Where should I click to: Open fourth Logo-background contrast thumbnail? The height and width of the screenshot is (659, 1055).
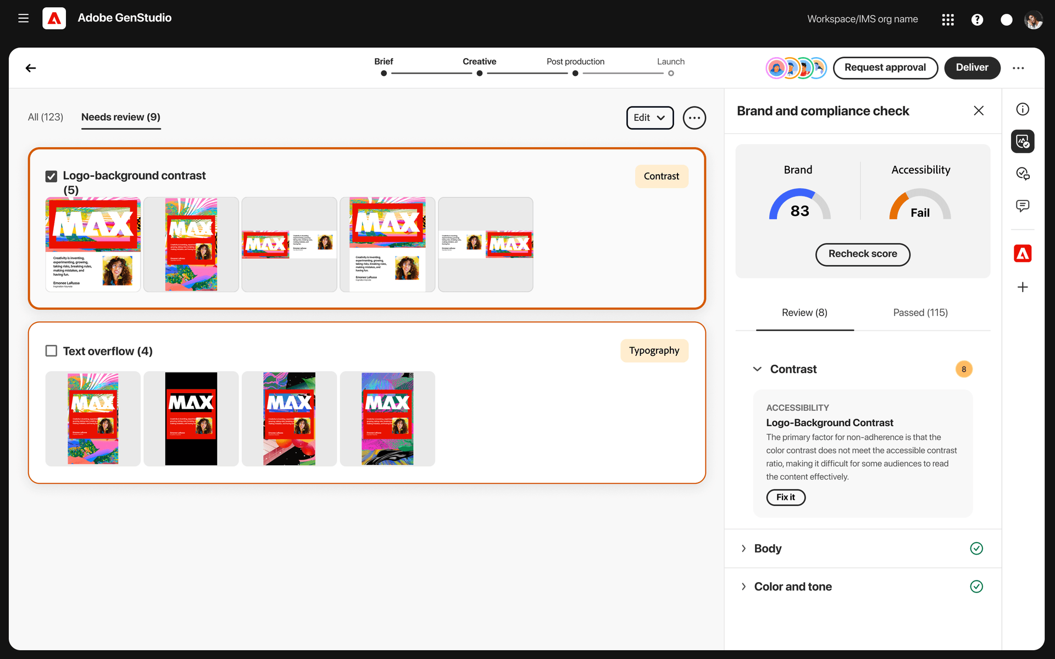click(387, 244)
